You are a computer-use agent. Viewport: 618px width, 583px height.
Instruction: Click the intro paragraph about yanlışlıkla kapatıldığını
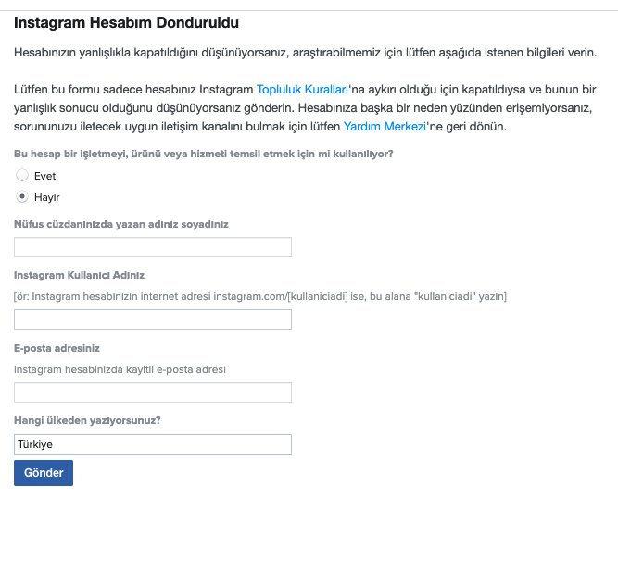(x=306, y=53)
